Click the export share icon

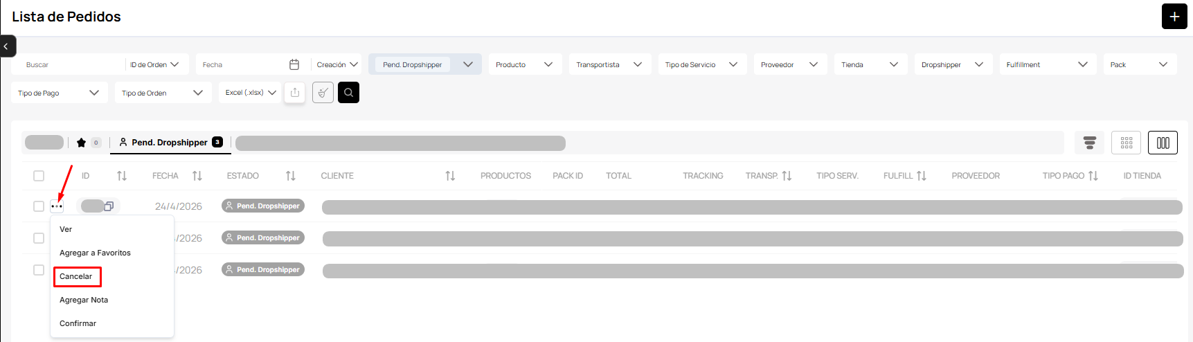[x=295, y=92]
